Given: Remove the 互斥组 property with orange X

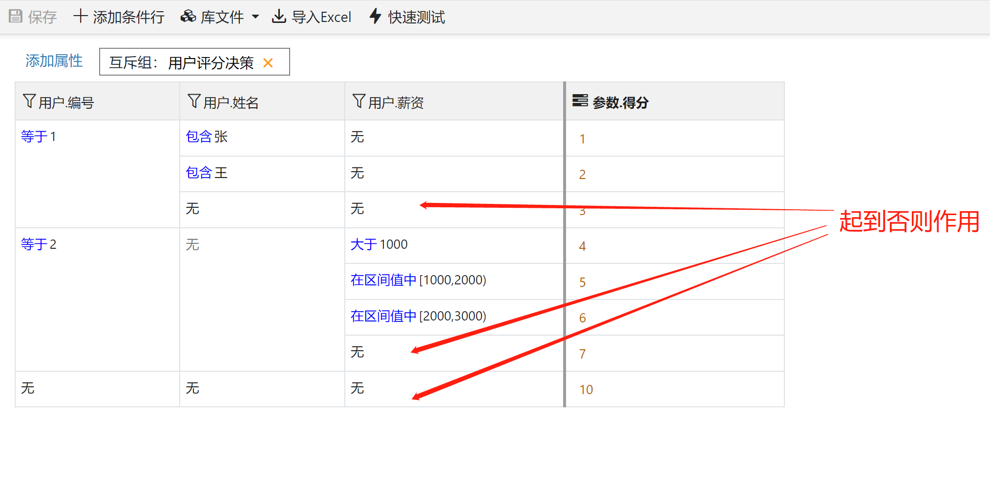Looking at the screenshot, I should pos(268,63).
